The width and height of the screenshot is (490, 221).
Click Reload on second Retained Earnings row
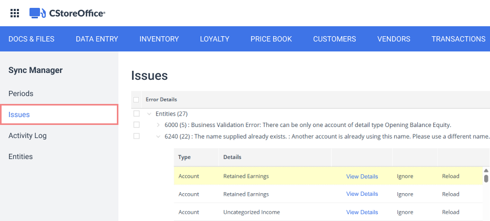tap(451, 194)
